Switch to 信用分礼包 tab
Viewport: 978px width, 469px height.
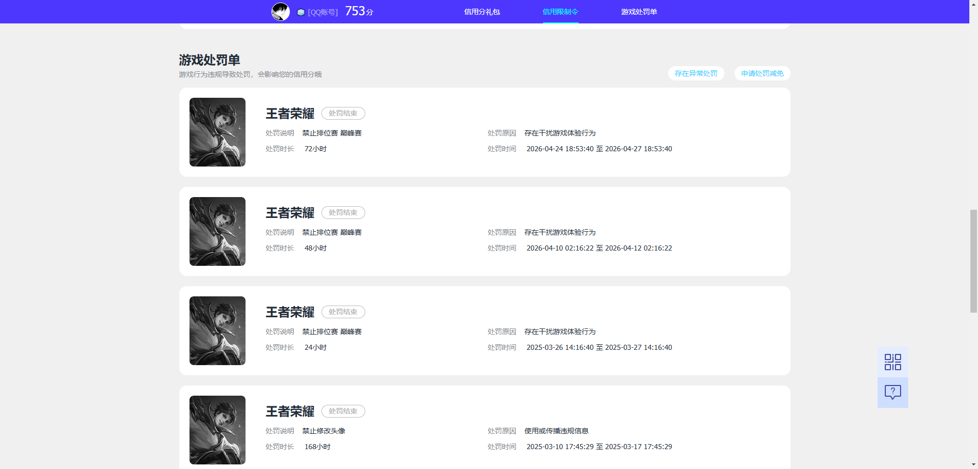tap(482, 12)
